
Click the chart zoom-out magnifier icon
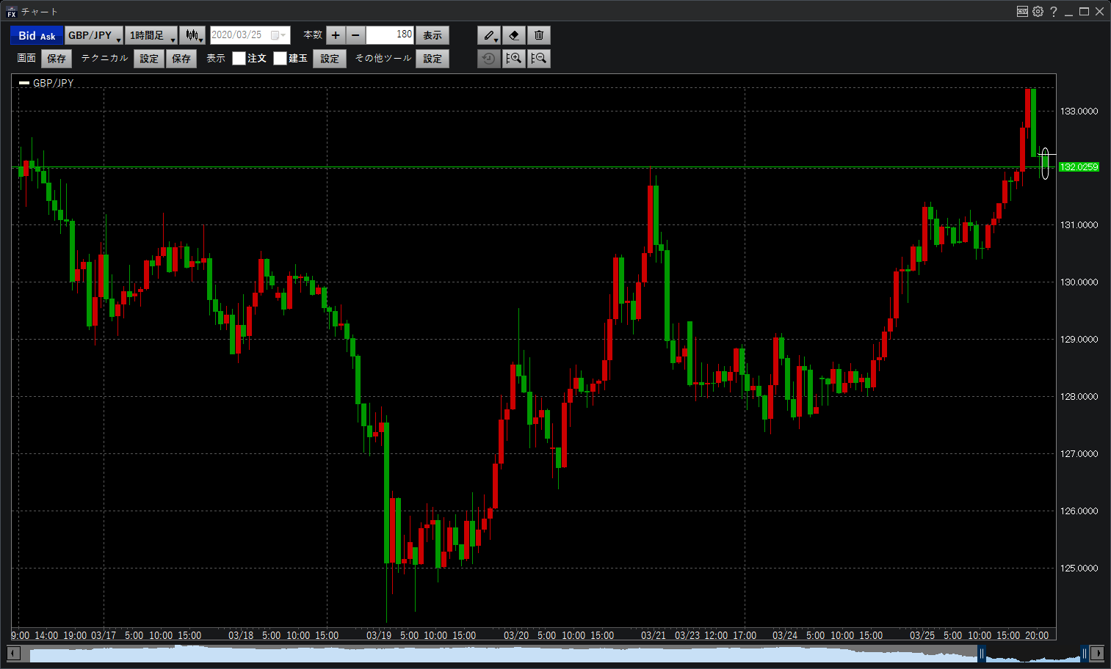click(539, 59)
